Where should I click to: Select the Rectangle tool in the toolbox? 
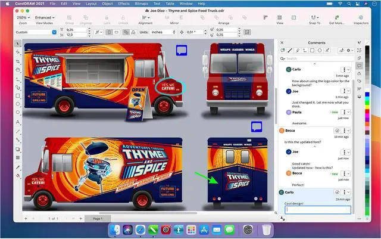(18, 95)
